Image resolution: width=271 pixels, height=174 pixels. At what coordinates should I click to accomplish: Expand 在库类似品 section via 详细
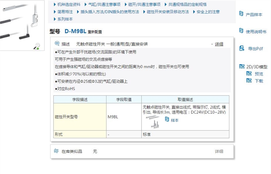[219, 152]
